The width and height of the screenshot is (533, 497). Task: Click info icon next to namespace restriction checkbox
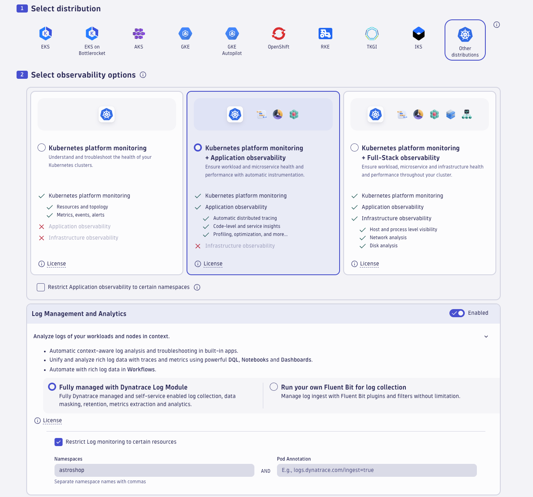197,287
